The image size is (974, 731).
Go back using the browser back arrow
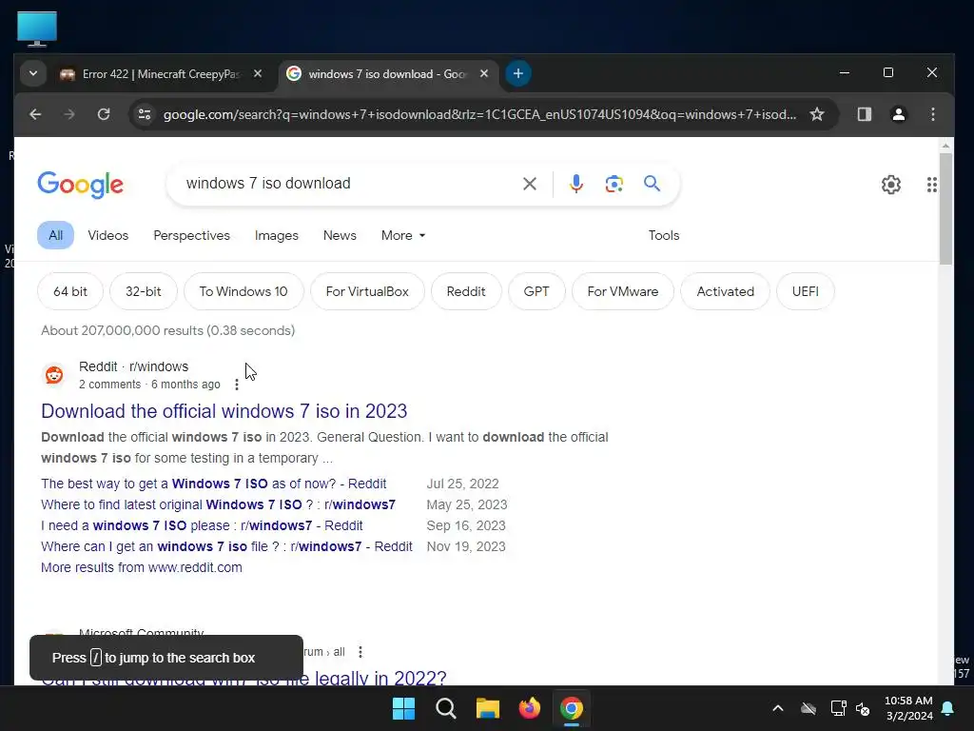tap(35, 114)
